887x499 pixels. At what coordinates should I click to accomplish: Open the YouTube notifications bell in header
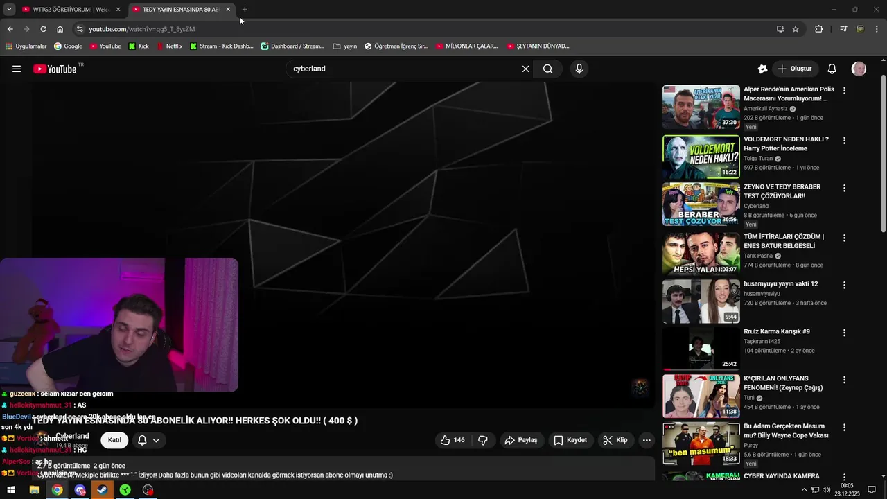(832, 69)
